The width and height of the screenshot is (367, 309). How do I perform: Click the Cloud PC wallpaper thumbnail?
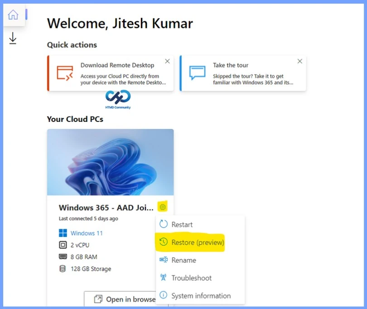coord(111,162)
